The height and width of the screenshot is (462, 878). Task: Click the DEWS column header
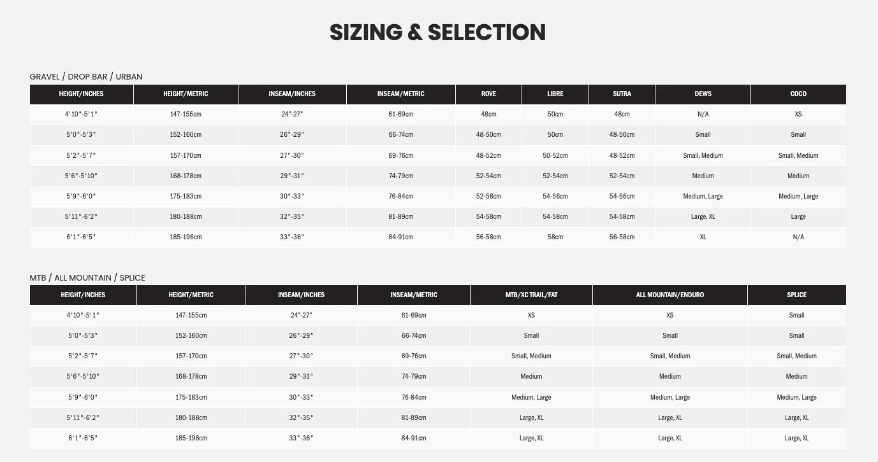point(703,94)
